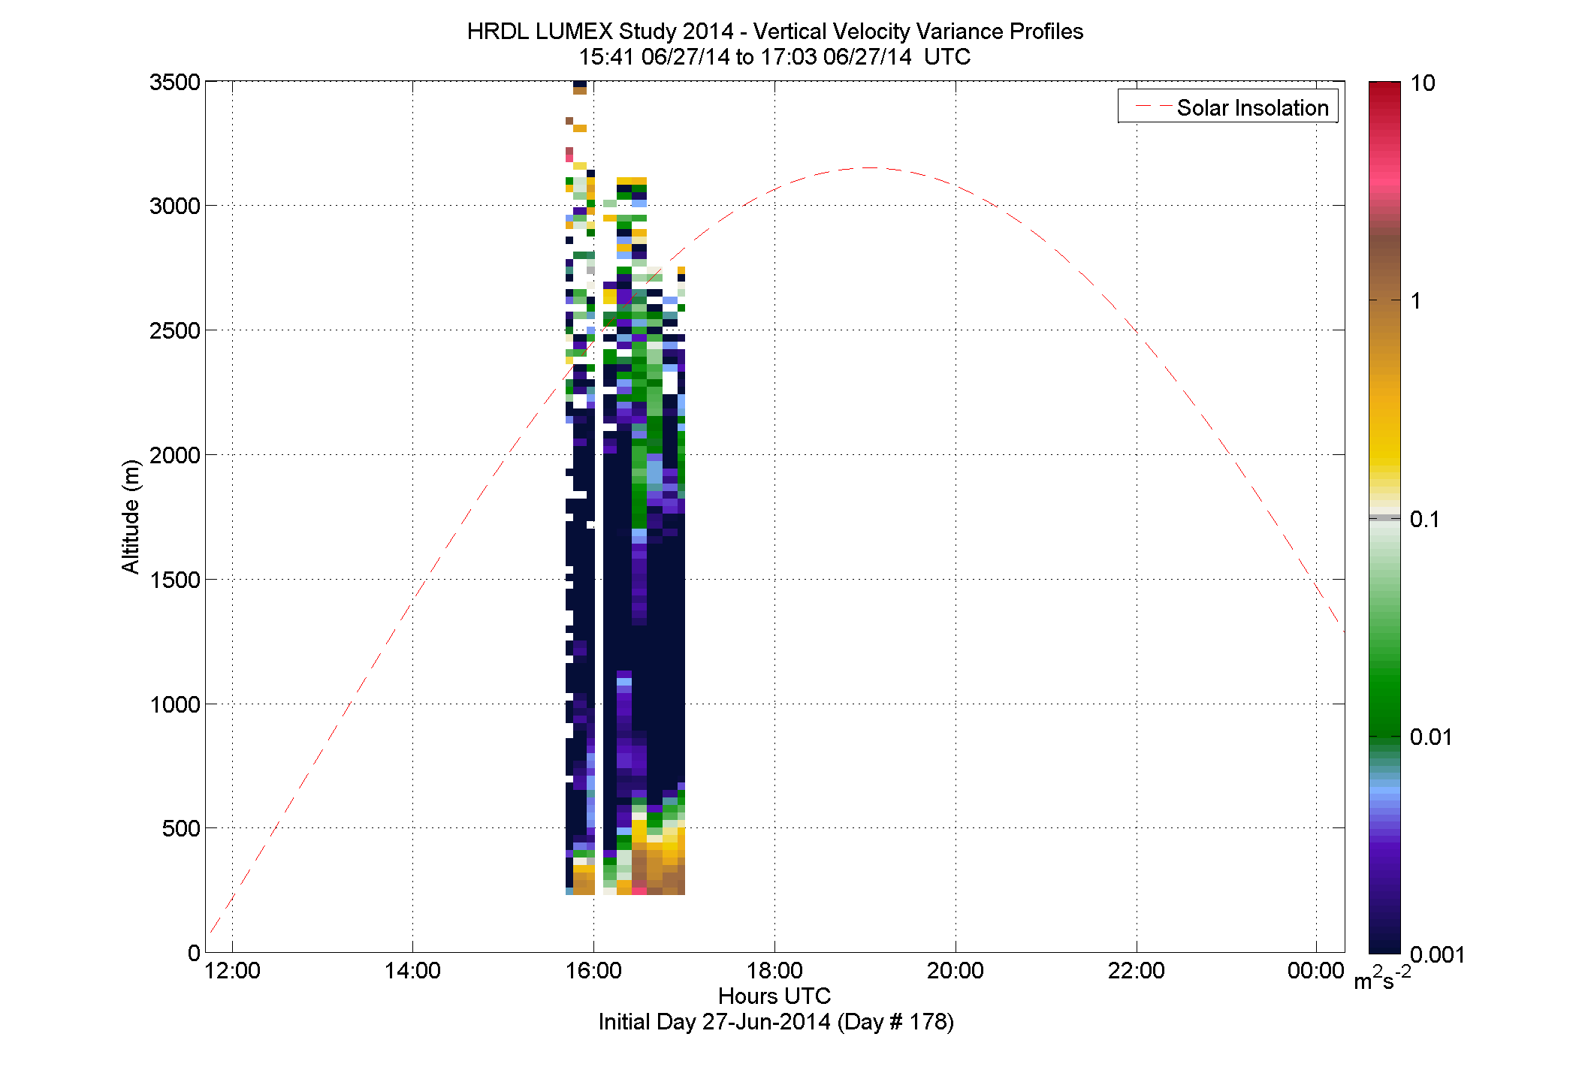1576x1070 pixels.
Task: Click the 1500 altitude tick label
Action: [175, 580]
